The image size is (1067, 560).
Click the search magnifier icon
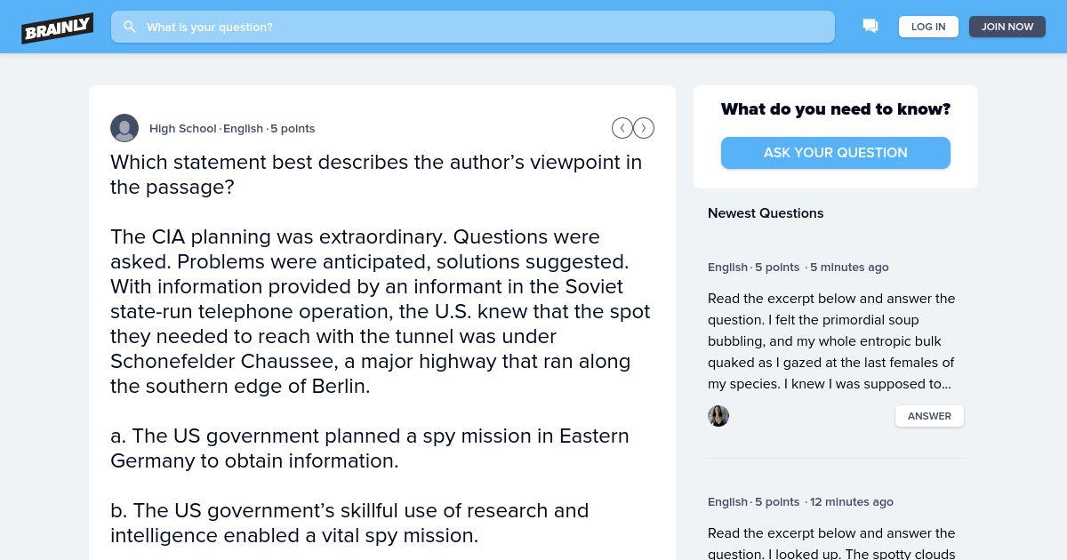pos(130,27)
